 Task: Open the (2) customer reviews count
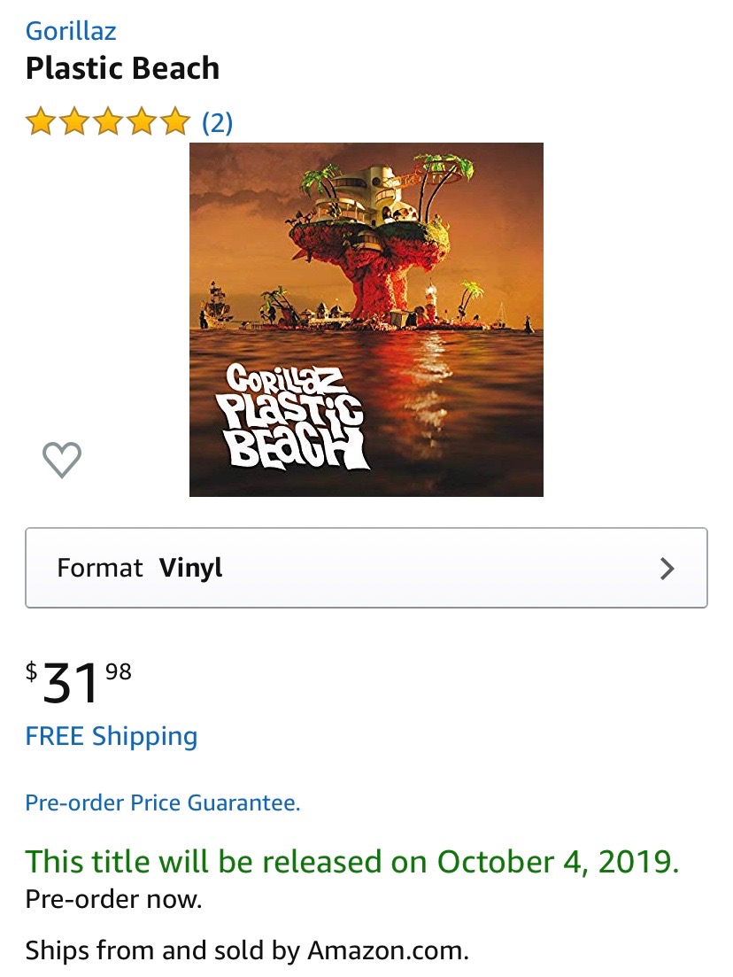(218, 122)
